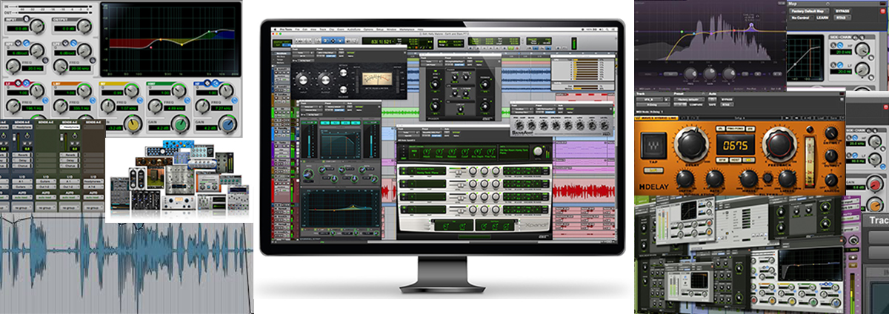
Task: Click the red audio waveform clip in Pro Tools
Action: [x=585, y=191]
